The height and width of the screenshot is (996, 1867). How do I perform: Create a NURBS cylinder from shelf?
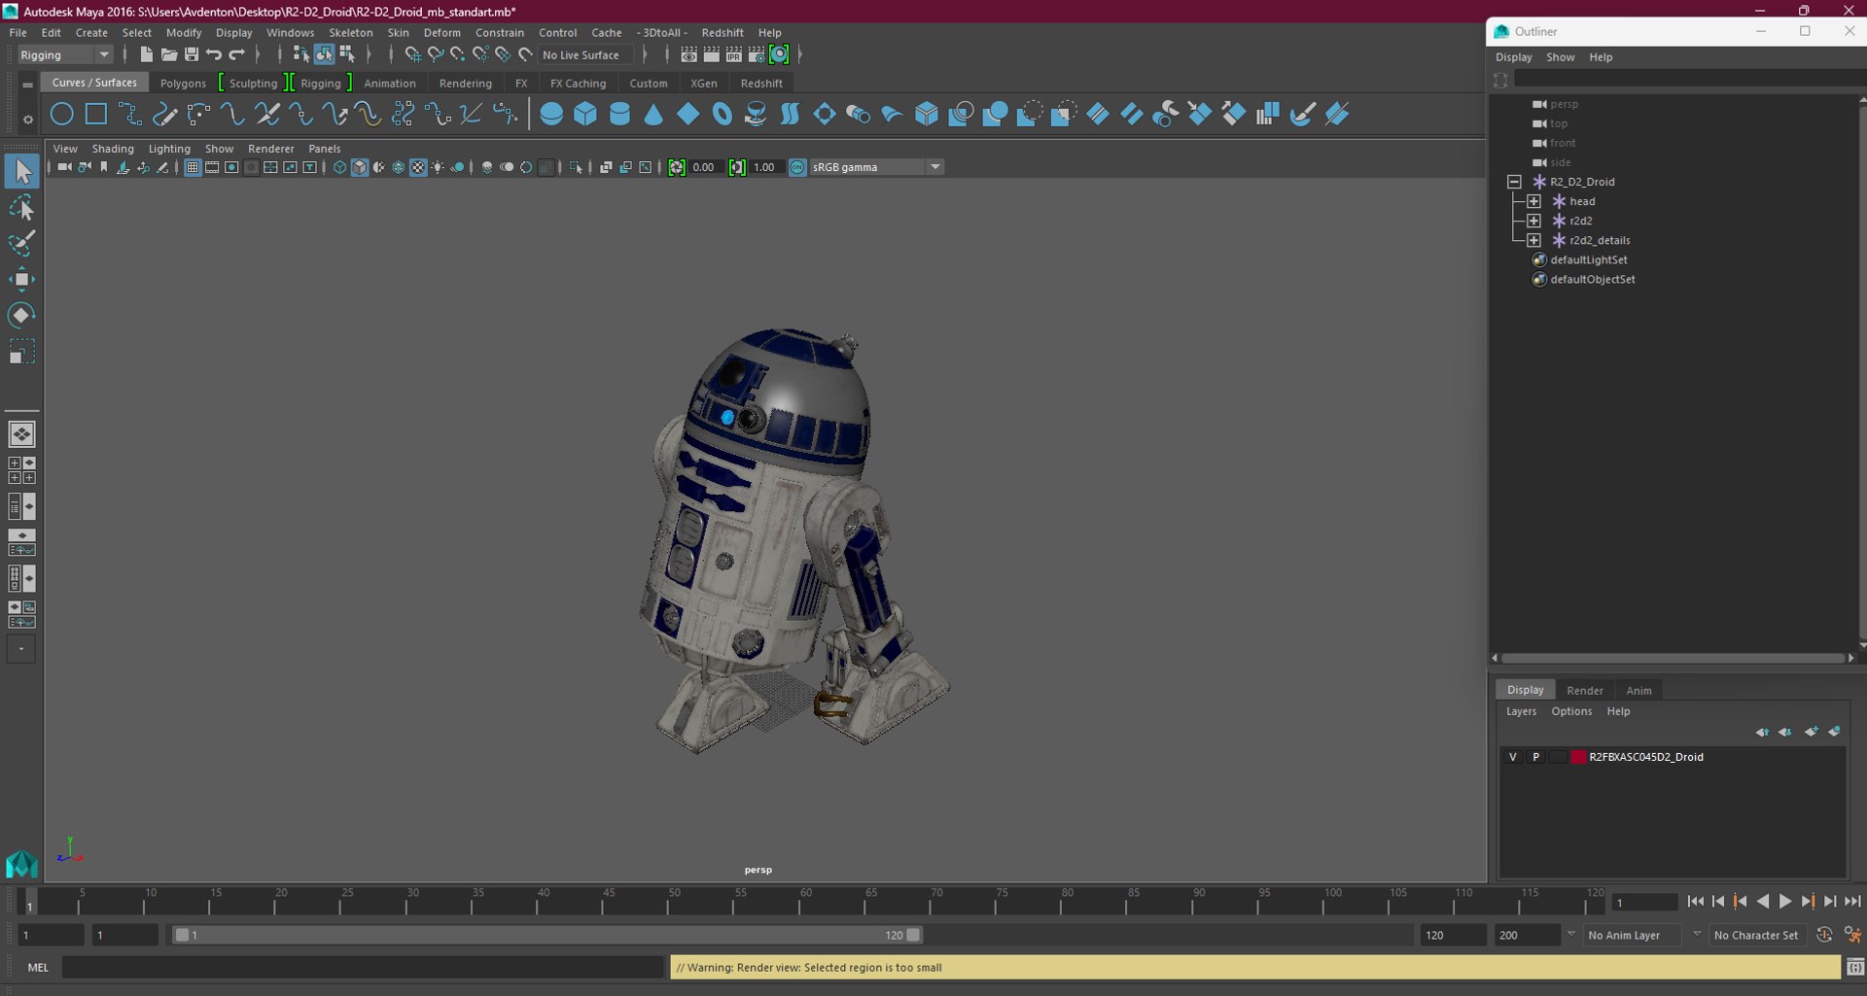[619, 115]
